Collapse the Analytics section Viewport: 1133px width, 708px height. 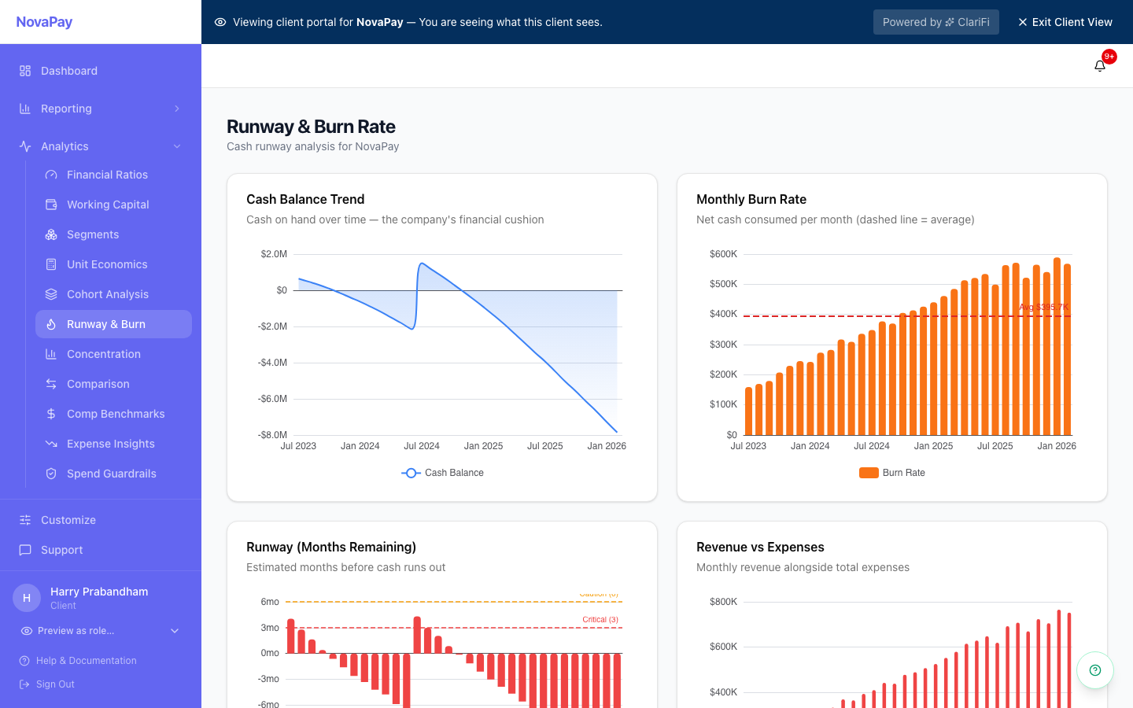pyautogui.click(x=176, y=146)
